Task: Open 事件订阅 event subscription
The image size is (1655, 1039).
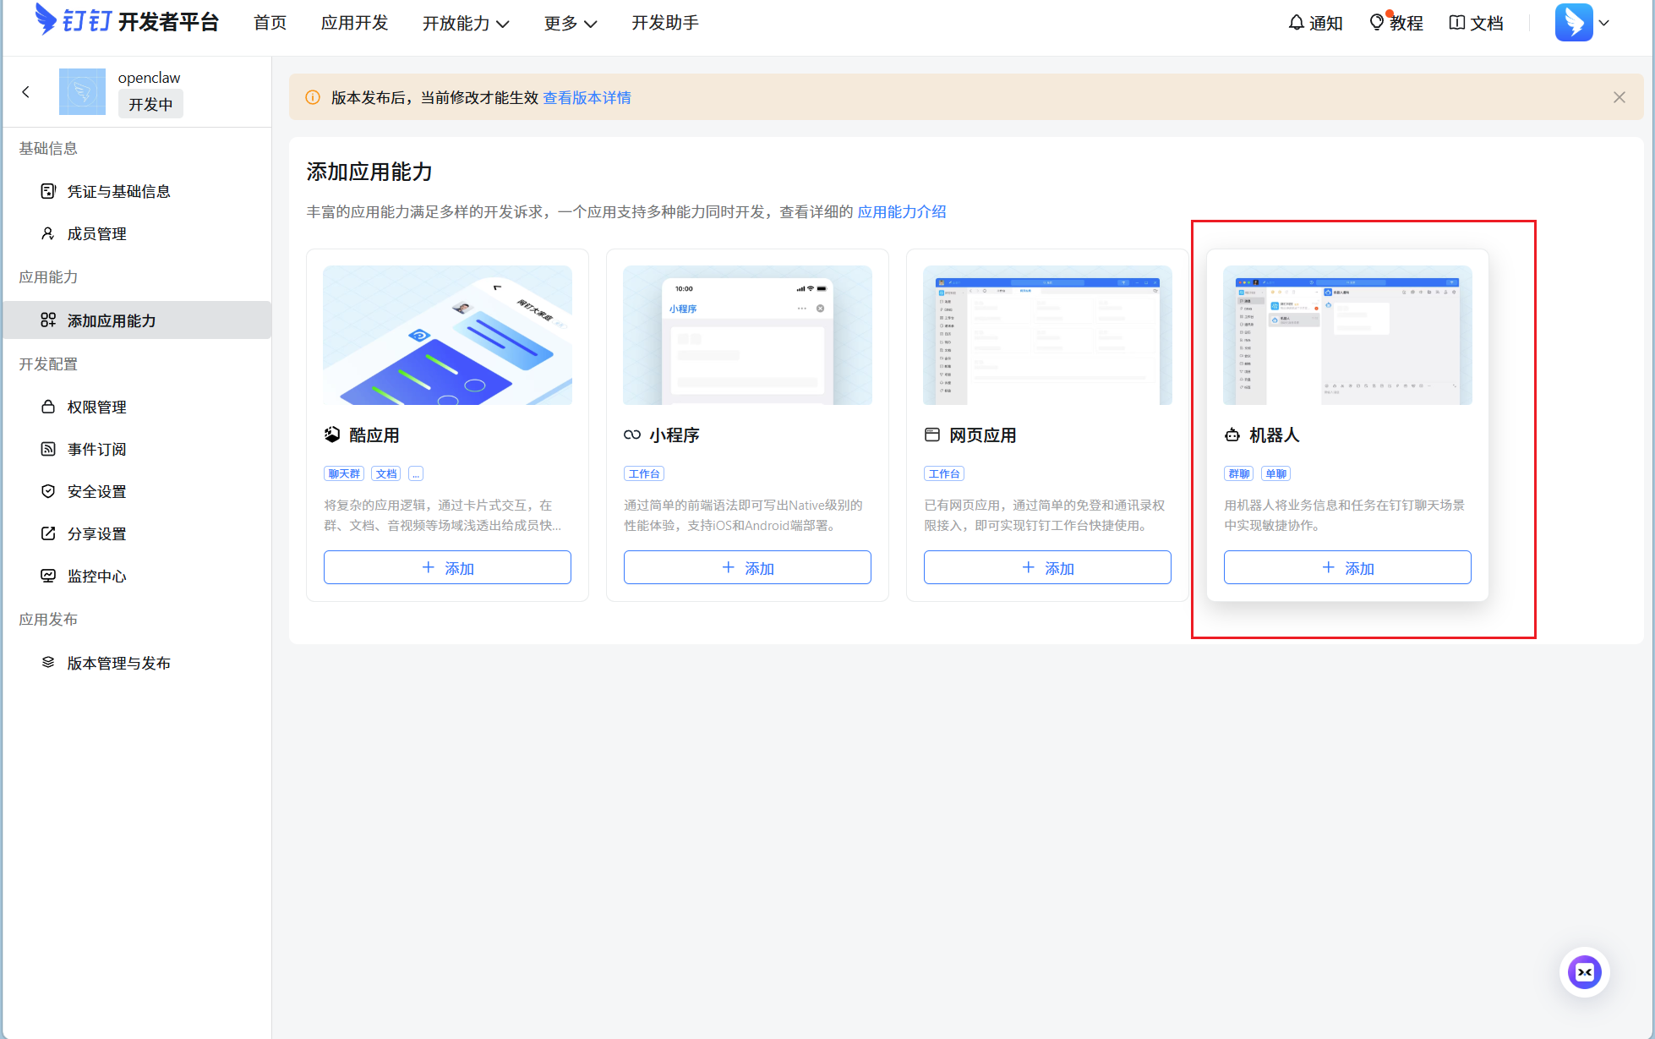Action: [96, 449]
